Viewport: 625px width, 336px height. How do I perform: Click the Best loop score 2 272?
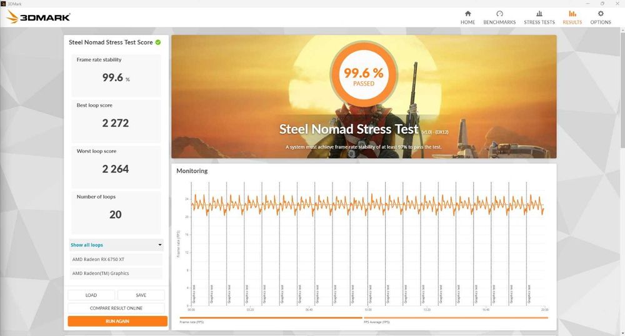(116, 123)
